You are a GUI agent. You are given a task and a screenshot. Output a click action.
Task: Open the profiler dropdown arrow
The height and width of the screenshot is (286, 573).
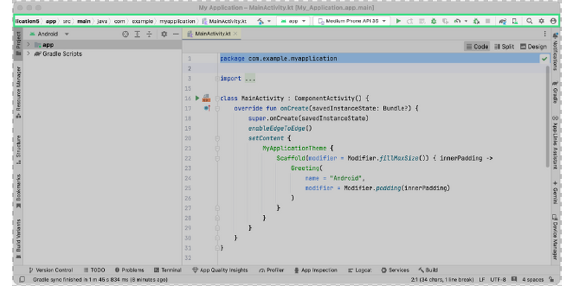(x=466, y=21)
